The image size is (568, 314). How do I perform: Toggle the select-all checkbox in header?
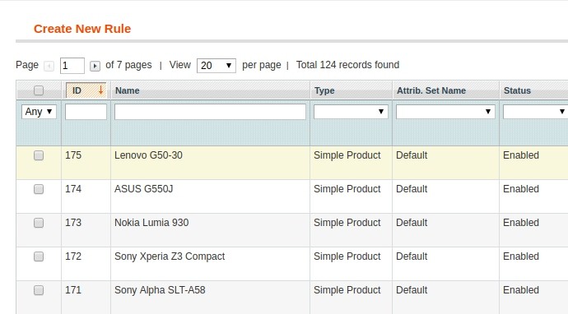39,90
